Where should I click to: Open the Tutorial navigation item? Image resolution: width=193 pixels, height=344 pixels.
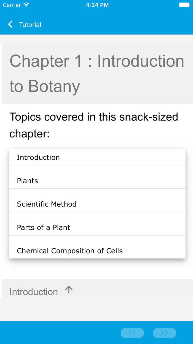(x=30, y=25)
